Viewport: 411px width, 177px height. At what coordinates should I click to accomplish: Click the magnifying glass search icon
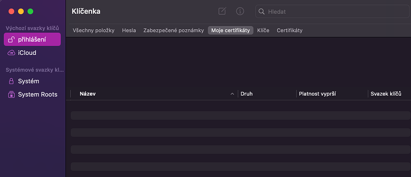click(262, 11)
